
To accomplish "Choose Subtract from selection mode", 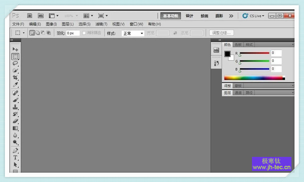I will (x=43, y=33).
